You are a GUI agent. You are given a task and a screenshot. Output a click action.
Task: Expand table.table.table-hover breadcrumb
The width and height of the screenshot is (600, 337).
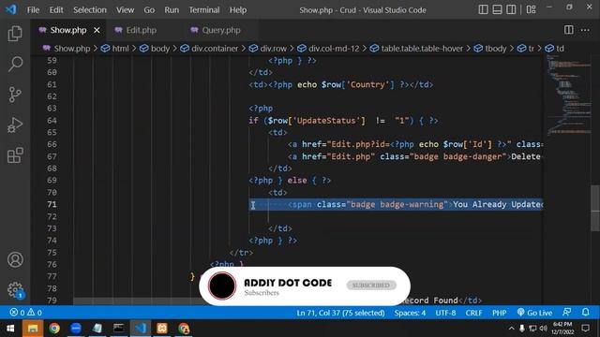tap(416, 49)
